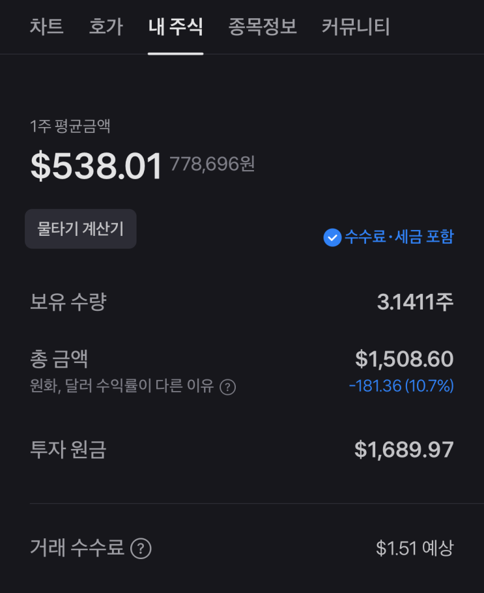Click help icon beside 수익률이 다른 이유

[227, 387]
